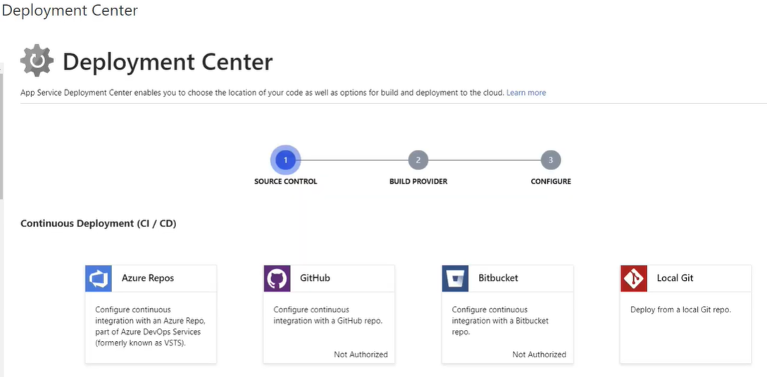
Task: Choose the Local Git card title
Action: (x=675, y=279)
